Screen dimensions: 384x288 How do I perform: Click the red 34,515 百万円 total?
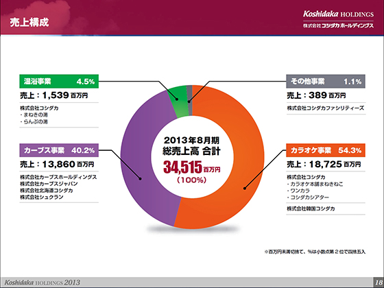[191, 167]
